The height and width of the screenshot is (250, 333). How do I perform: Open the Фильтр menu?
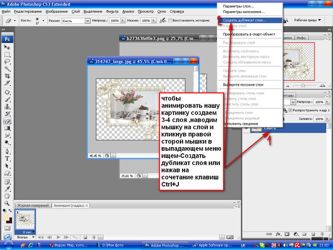click(x=112, y=11)
